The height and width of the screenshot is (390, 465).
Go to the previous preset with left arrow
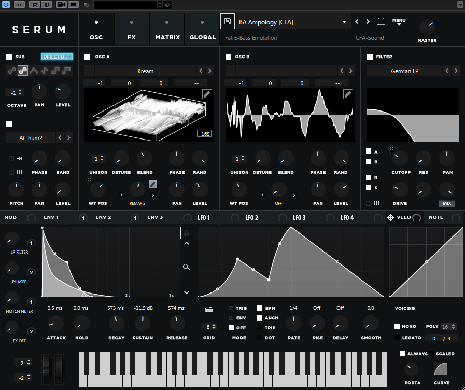coord(357,22)
